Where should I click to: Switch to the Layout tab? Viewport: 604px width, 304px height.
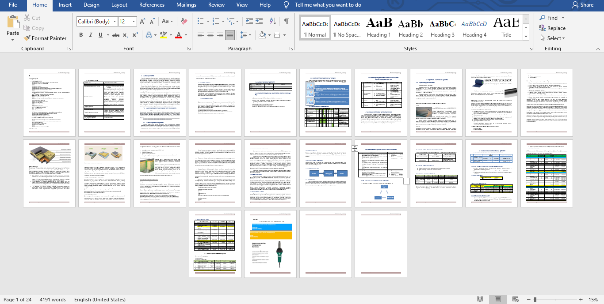coord(119,5)
